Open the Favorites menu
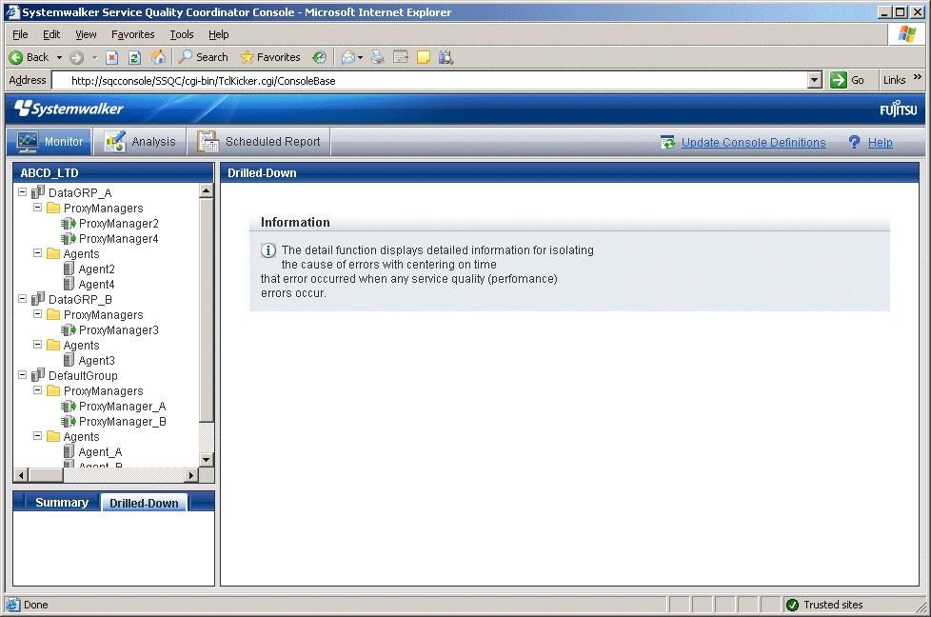Screen dimensions: 931x617 [133, 34]
